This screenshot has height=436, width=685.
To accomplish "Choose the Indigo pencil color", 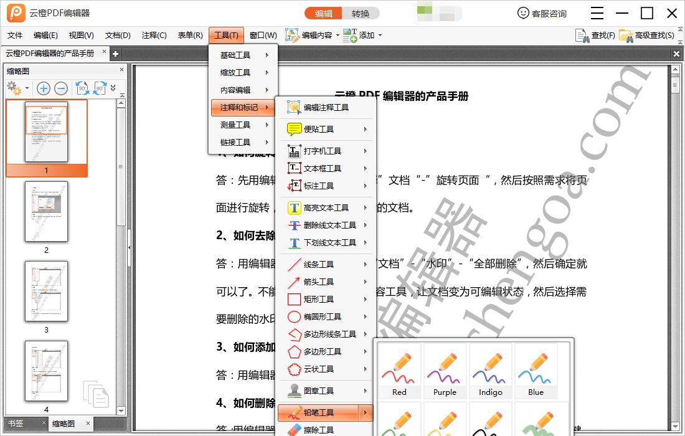I will (490, 371).
